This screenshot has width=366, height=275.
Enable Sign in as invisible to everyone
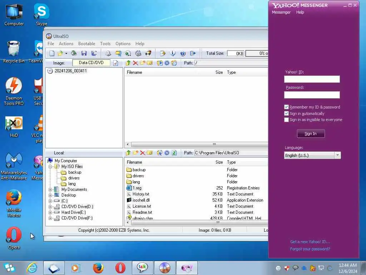coord(286,120)
